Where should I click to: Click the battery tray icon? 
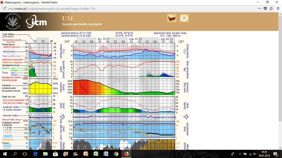[245, 154]
